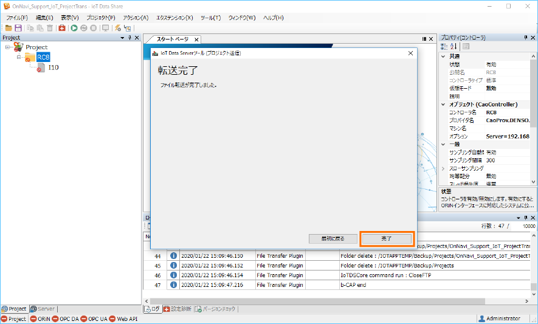Click the 仮想モード property value field
Screen dimensions: 538x324
point(509,88)
